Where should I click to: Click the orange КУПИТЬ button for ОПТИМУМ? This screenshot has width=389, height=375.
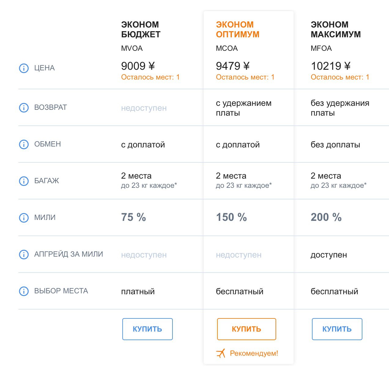tap(246, 329)
